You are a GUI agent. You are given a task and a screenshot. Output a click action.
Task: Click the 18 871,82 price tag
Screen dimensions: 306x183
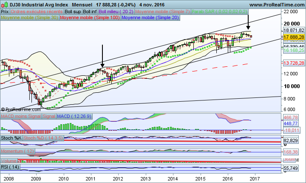294,30
